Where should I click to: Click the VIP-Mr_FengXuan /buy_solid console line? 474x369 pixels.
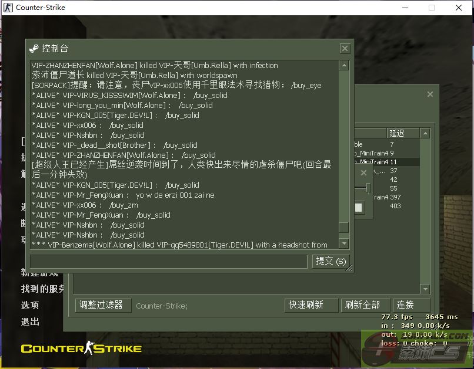click(x=101, y=215)
